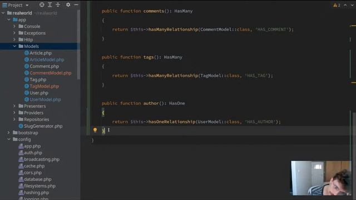
Task: Collapse the Models folder
Action: [x=14, y=46]
